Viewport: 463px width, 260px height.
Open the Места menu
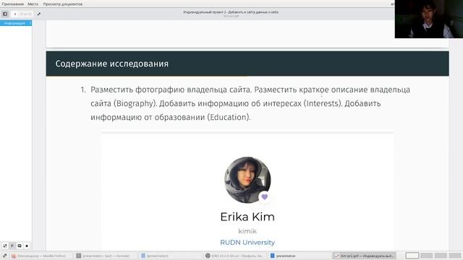(x=33, y=4)
